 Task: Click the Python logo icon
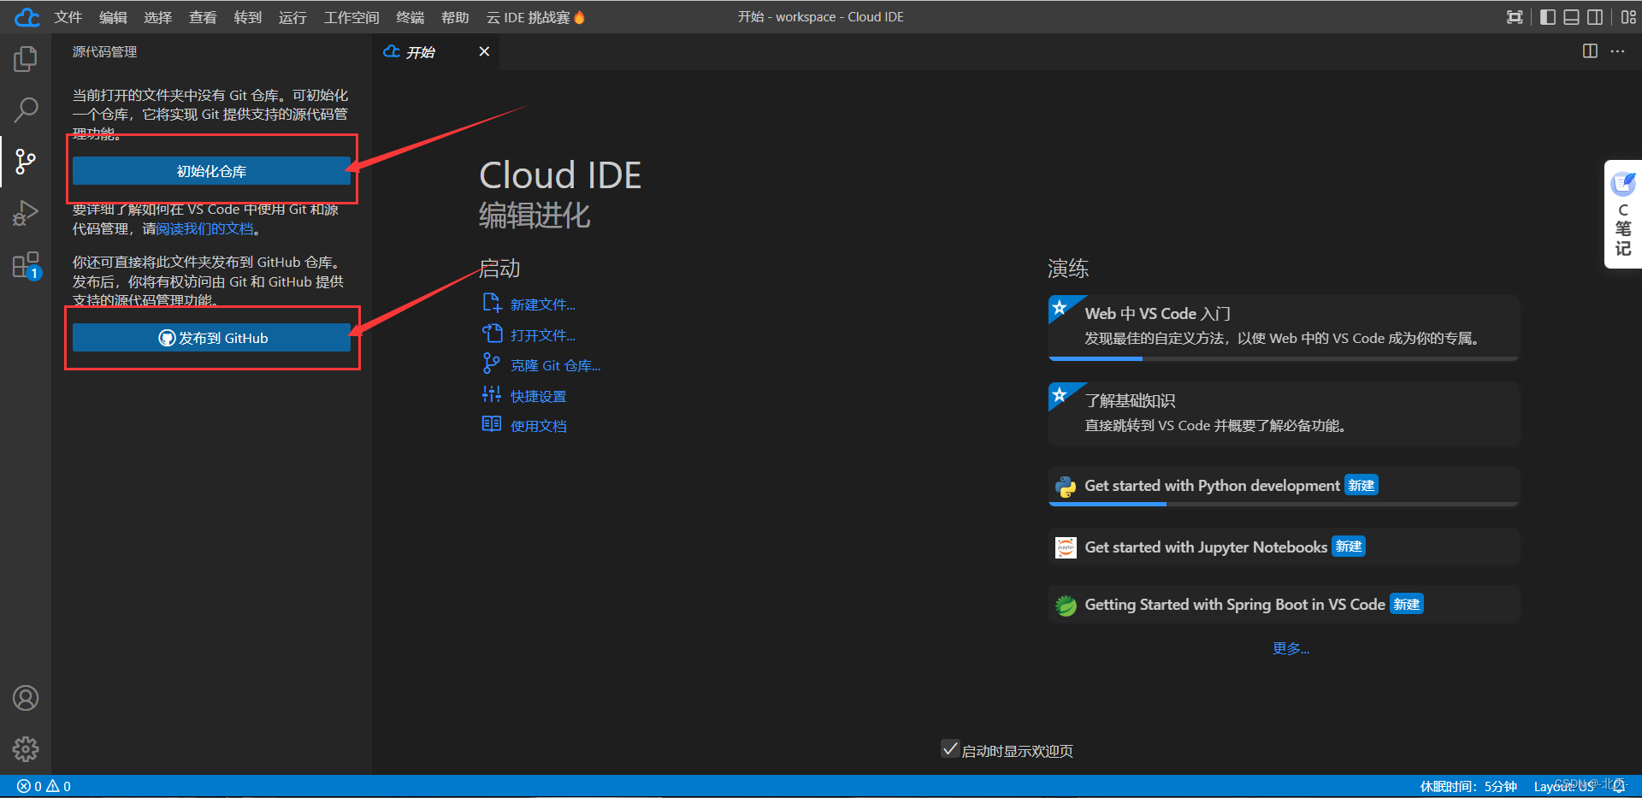click(1066, 487)
